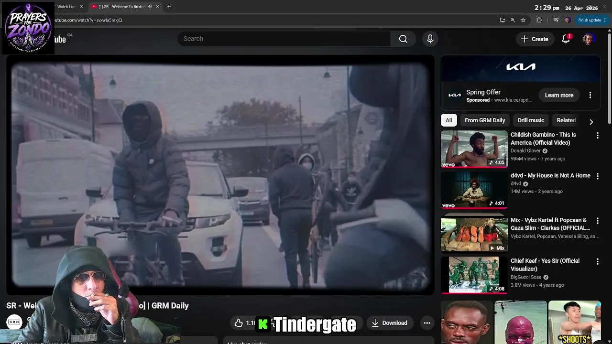Image resolution: width=612 pixels, height=344 pixels.
Task: Select the From GRM Daily filter chip
Action: 485,120
